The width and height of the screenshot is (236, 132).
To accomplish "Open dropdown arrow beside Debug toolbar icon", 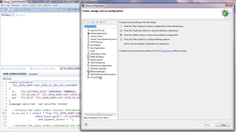I will 72,10.
